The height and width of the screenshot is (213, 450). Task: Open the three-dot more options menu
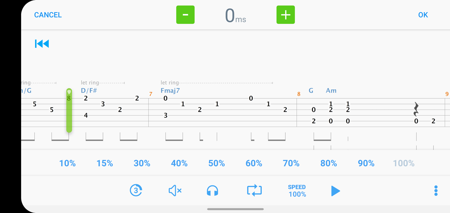coord(436,191)
